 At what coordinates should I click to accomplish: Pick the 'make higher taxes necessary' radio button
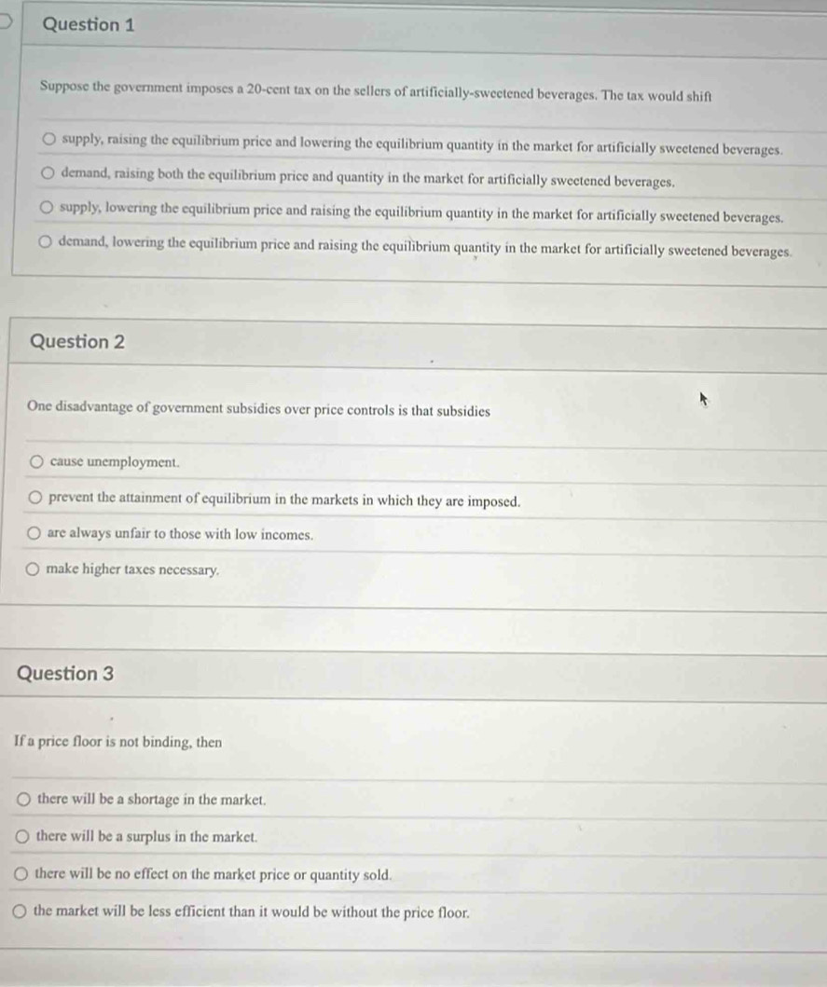click(x=33, y=569)
